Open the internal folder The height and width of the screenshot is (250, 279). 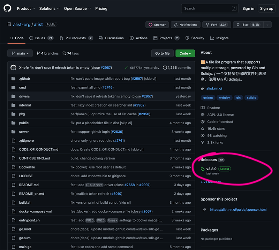coord(25,105)
